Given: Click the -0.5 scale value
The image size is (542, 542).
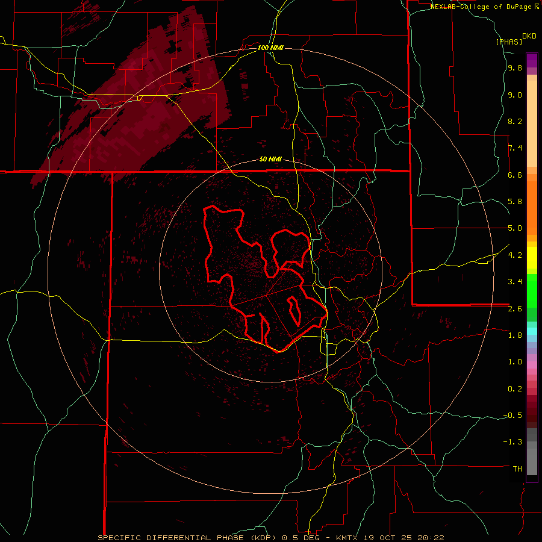Looking at the screenshot, I should point(512,415).
